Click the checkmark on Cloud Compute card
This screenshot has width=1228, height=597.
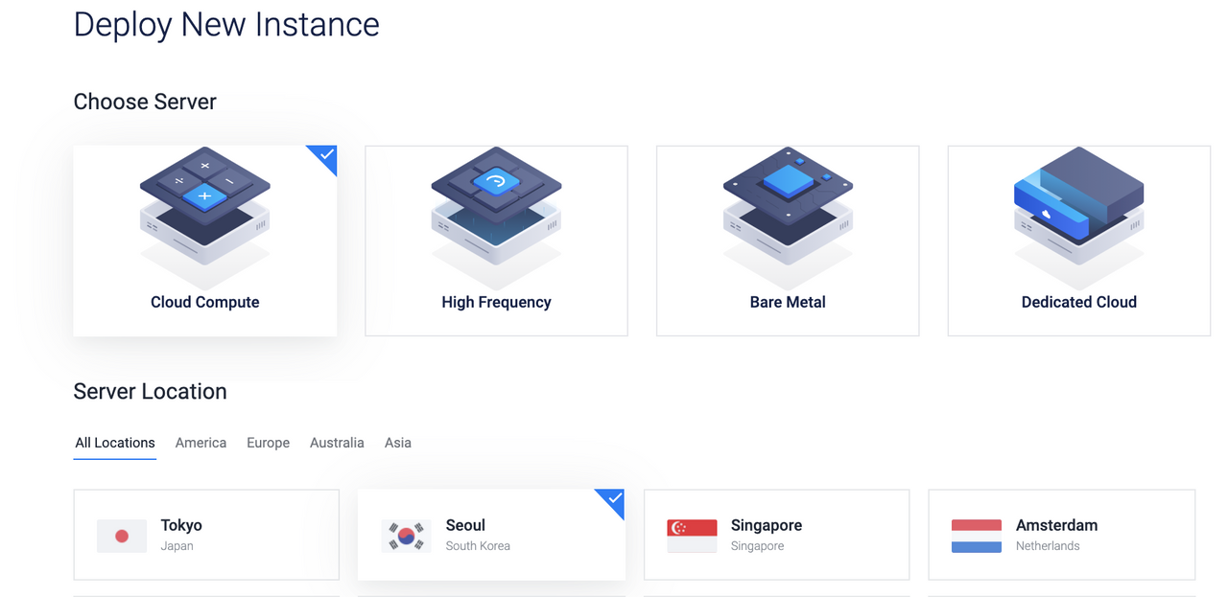click(326, 155)
